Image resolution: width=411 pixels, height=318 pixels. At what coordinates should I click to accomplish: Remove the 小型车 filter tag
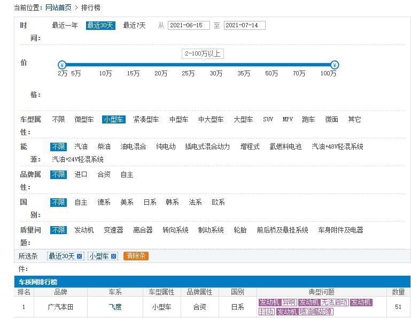tap(113, 257)
